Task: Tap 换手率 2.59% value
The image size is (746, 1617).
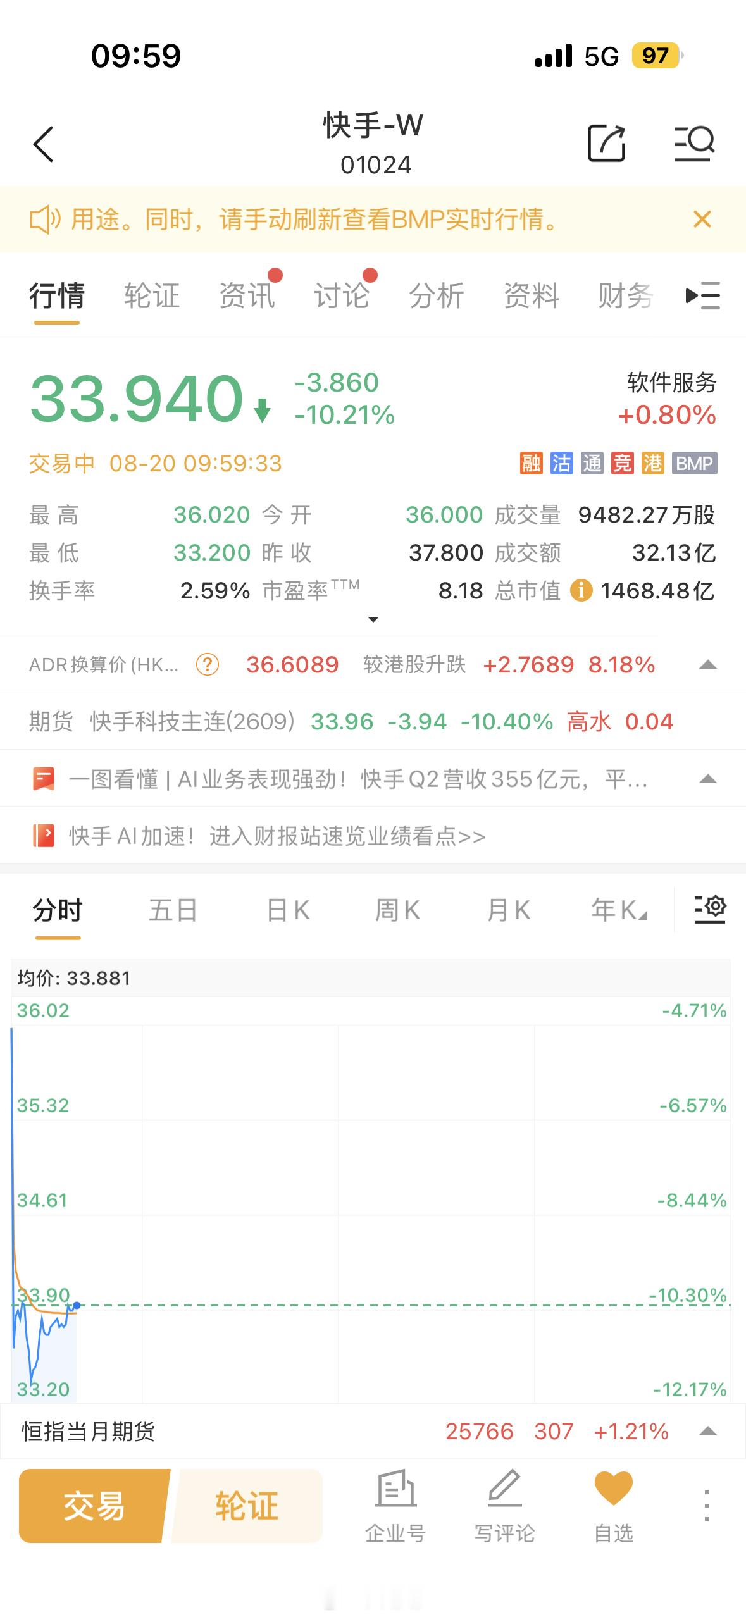Action: coord(215,591)
